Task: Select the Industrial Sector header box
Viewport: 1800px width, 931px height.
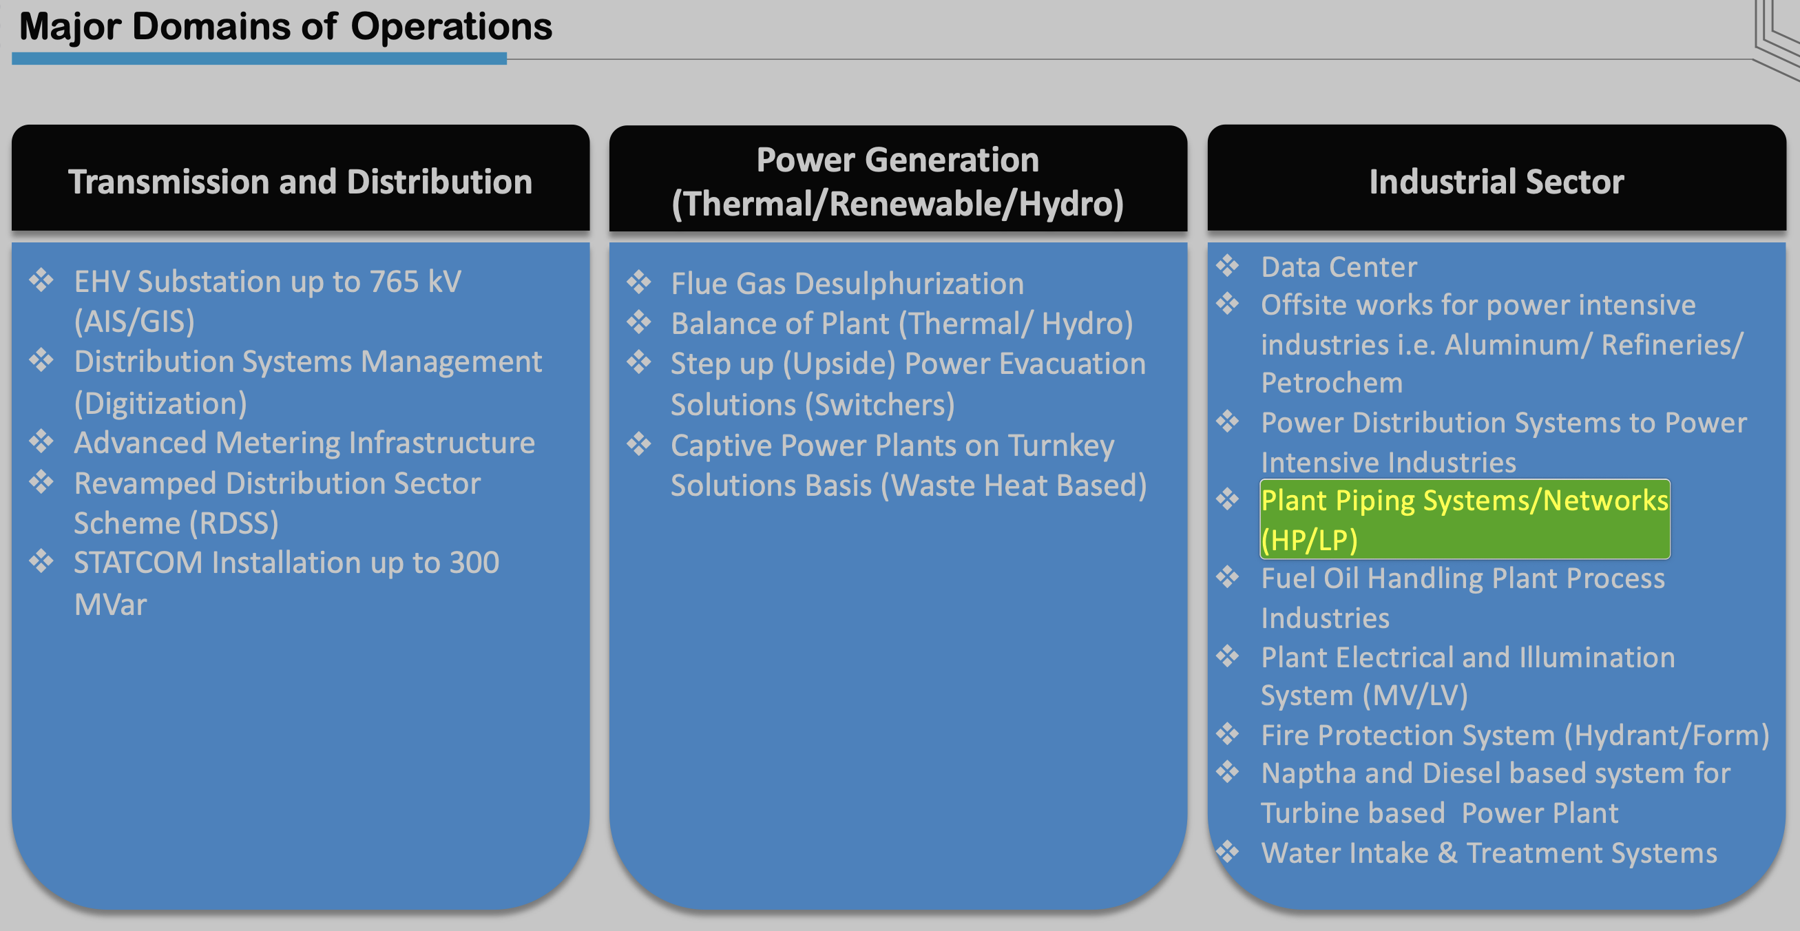Action: [x=1496, y=180]
